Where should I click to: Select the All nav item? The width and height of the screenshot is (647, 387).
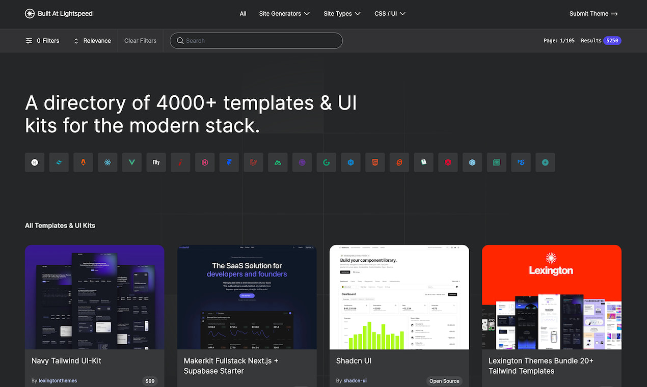(x=243, y=14)
